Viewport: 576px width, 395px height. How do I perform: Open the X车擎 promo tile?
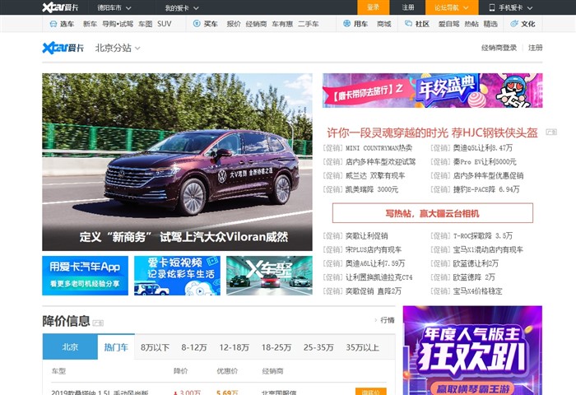(269, 276)
